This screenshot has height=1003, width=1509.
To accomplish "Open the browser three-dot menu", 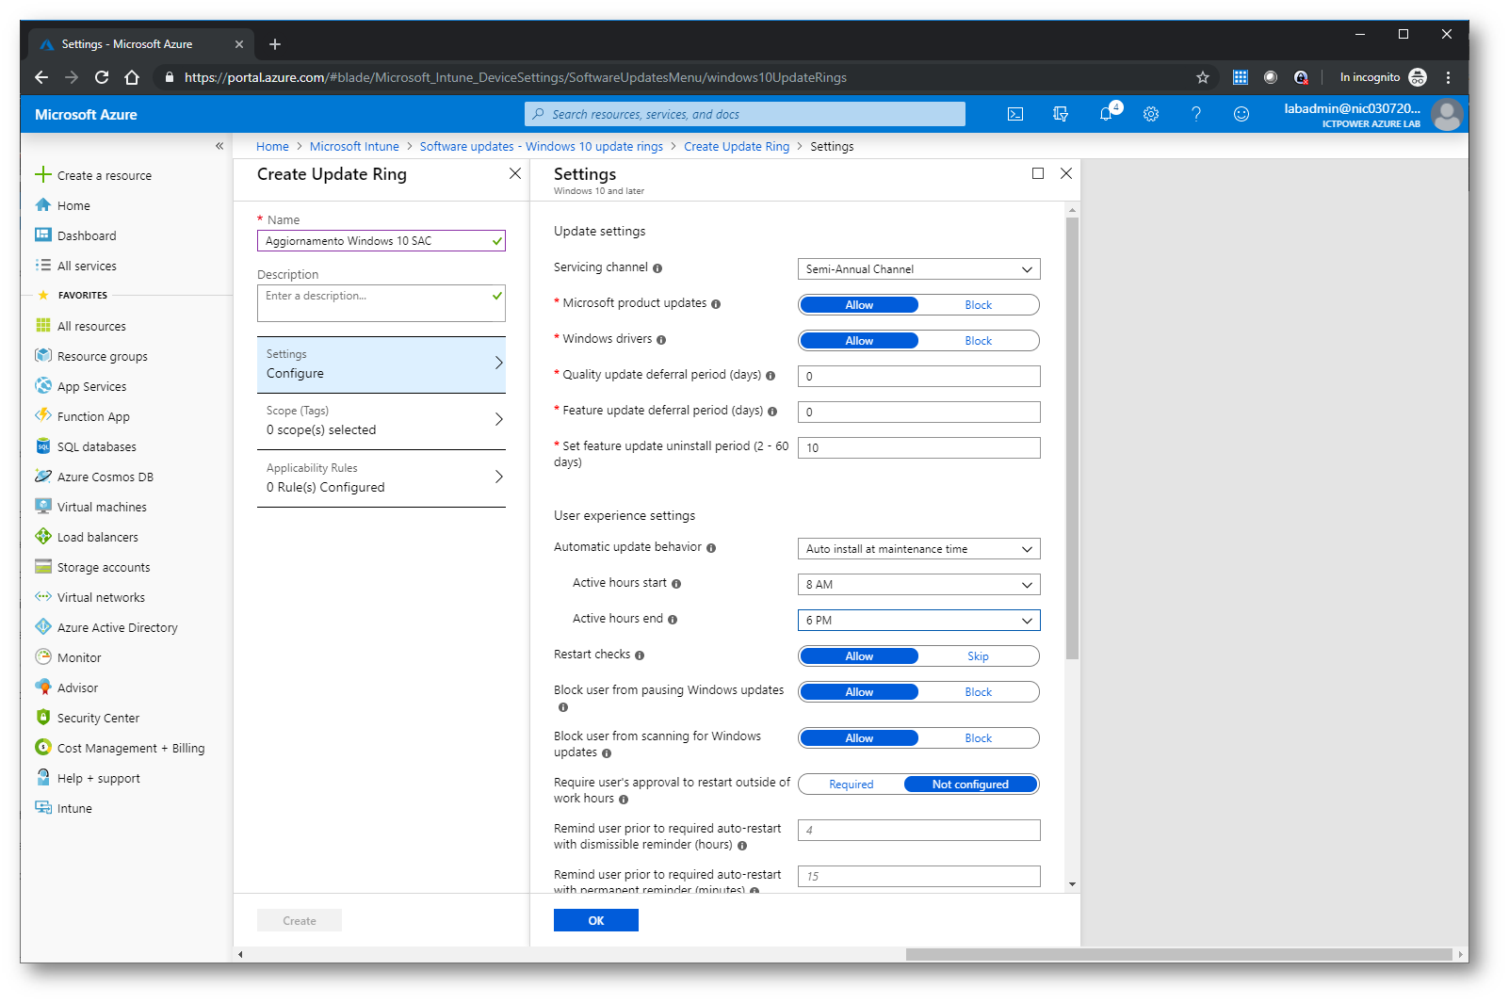I will click(1449, 77).
